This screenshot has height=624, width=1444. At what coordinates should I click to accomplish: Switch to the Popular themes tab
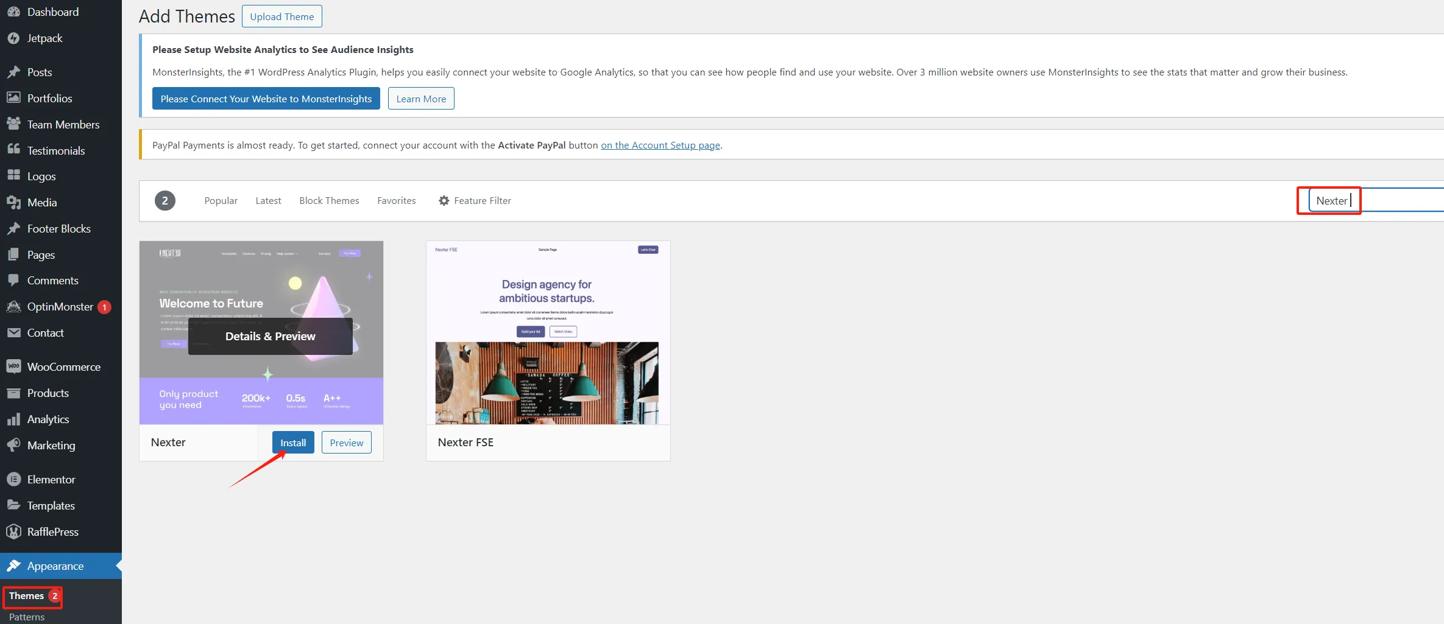tap(221, 200)
